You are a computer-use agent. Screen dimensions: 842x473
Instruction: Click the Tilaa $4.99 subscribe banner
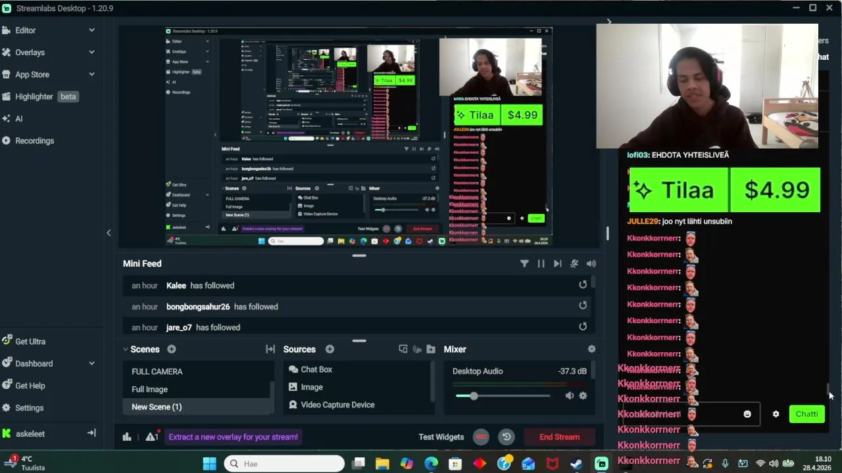(x=725, y=190)
